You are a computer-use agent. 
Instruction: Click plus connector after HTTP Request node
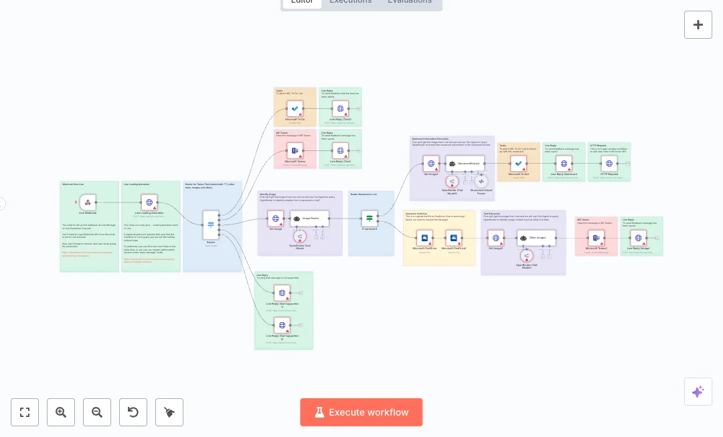tap(628, 162)
